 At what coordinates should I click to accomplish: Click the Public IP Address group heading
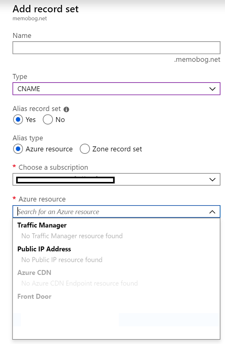tap(44, 249)
